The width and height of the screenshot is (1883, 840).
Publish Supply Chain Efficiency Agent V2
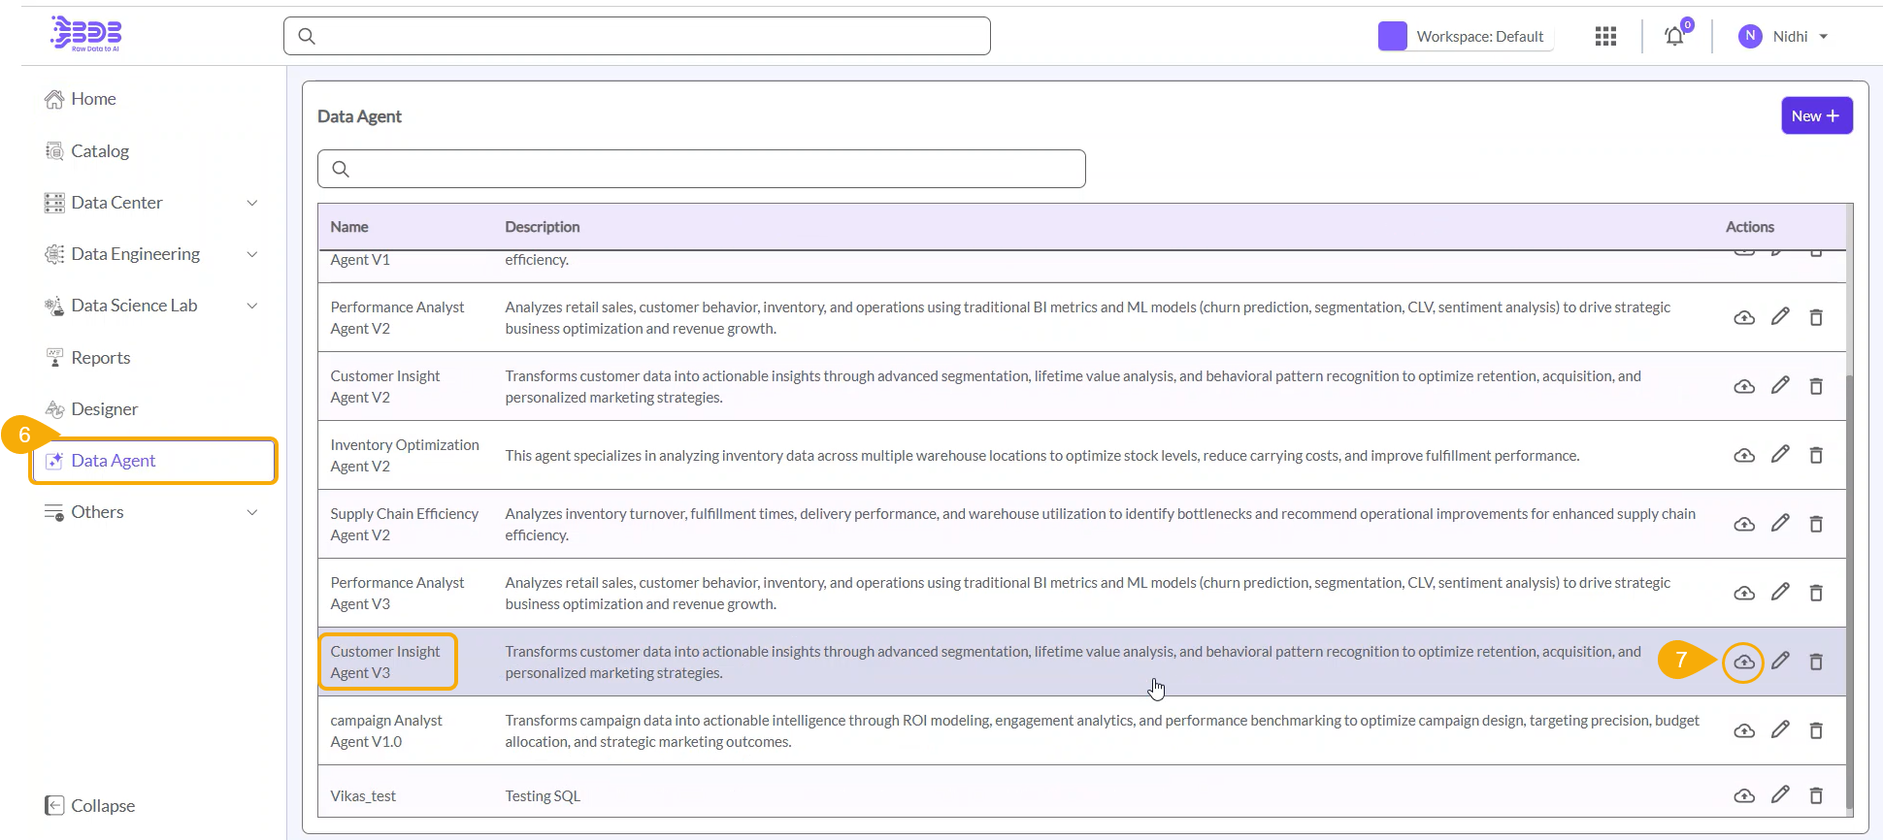[1743, 524]
